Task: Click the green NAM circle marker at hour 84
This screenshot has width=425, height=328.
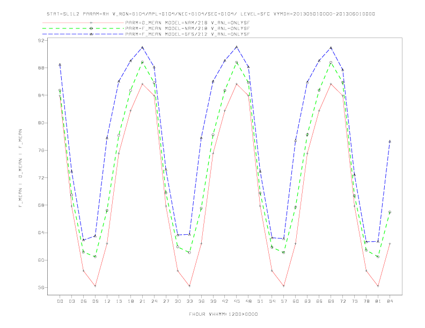Action: 390,212
